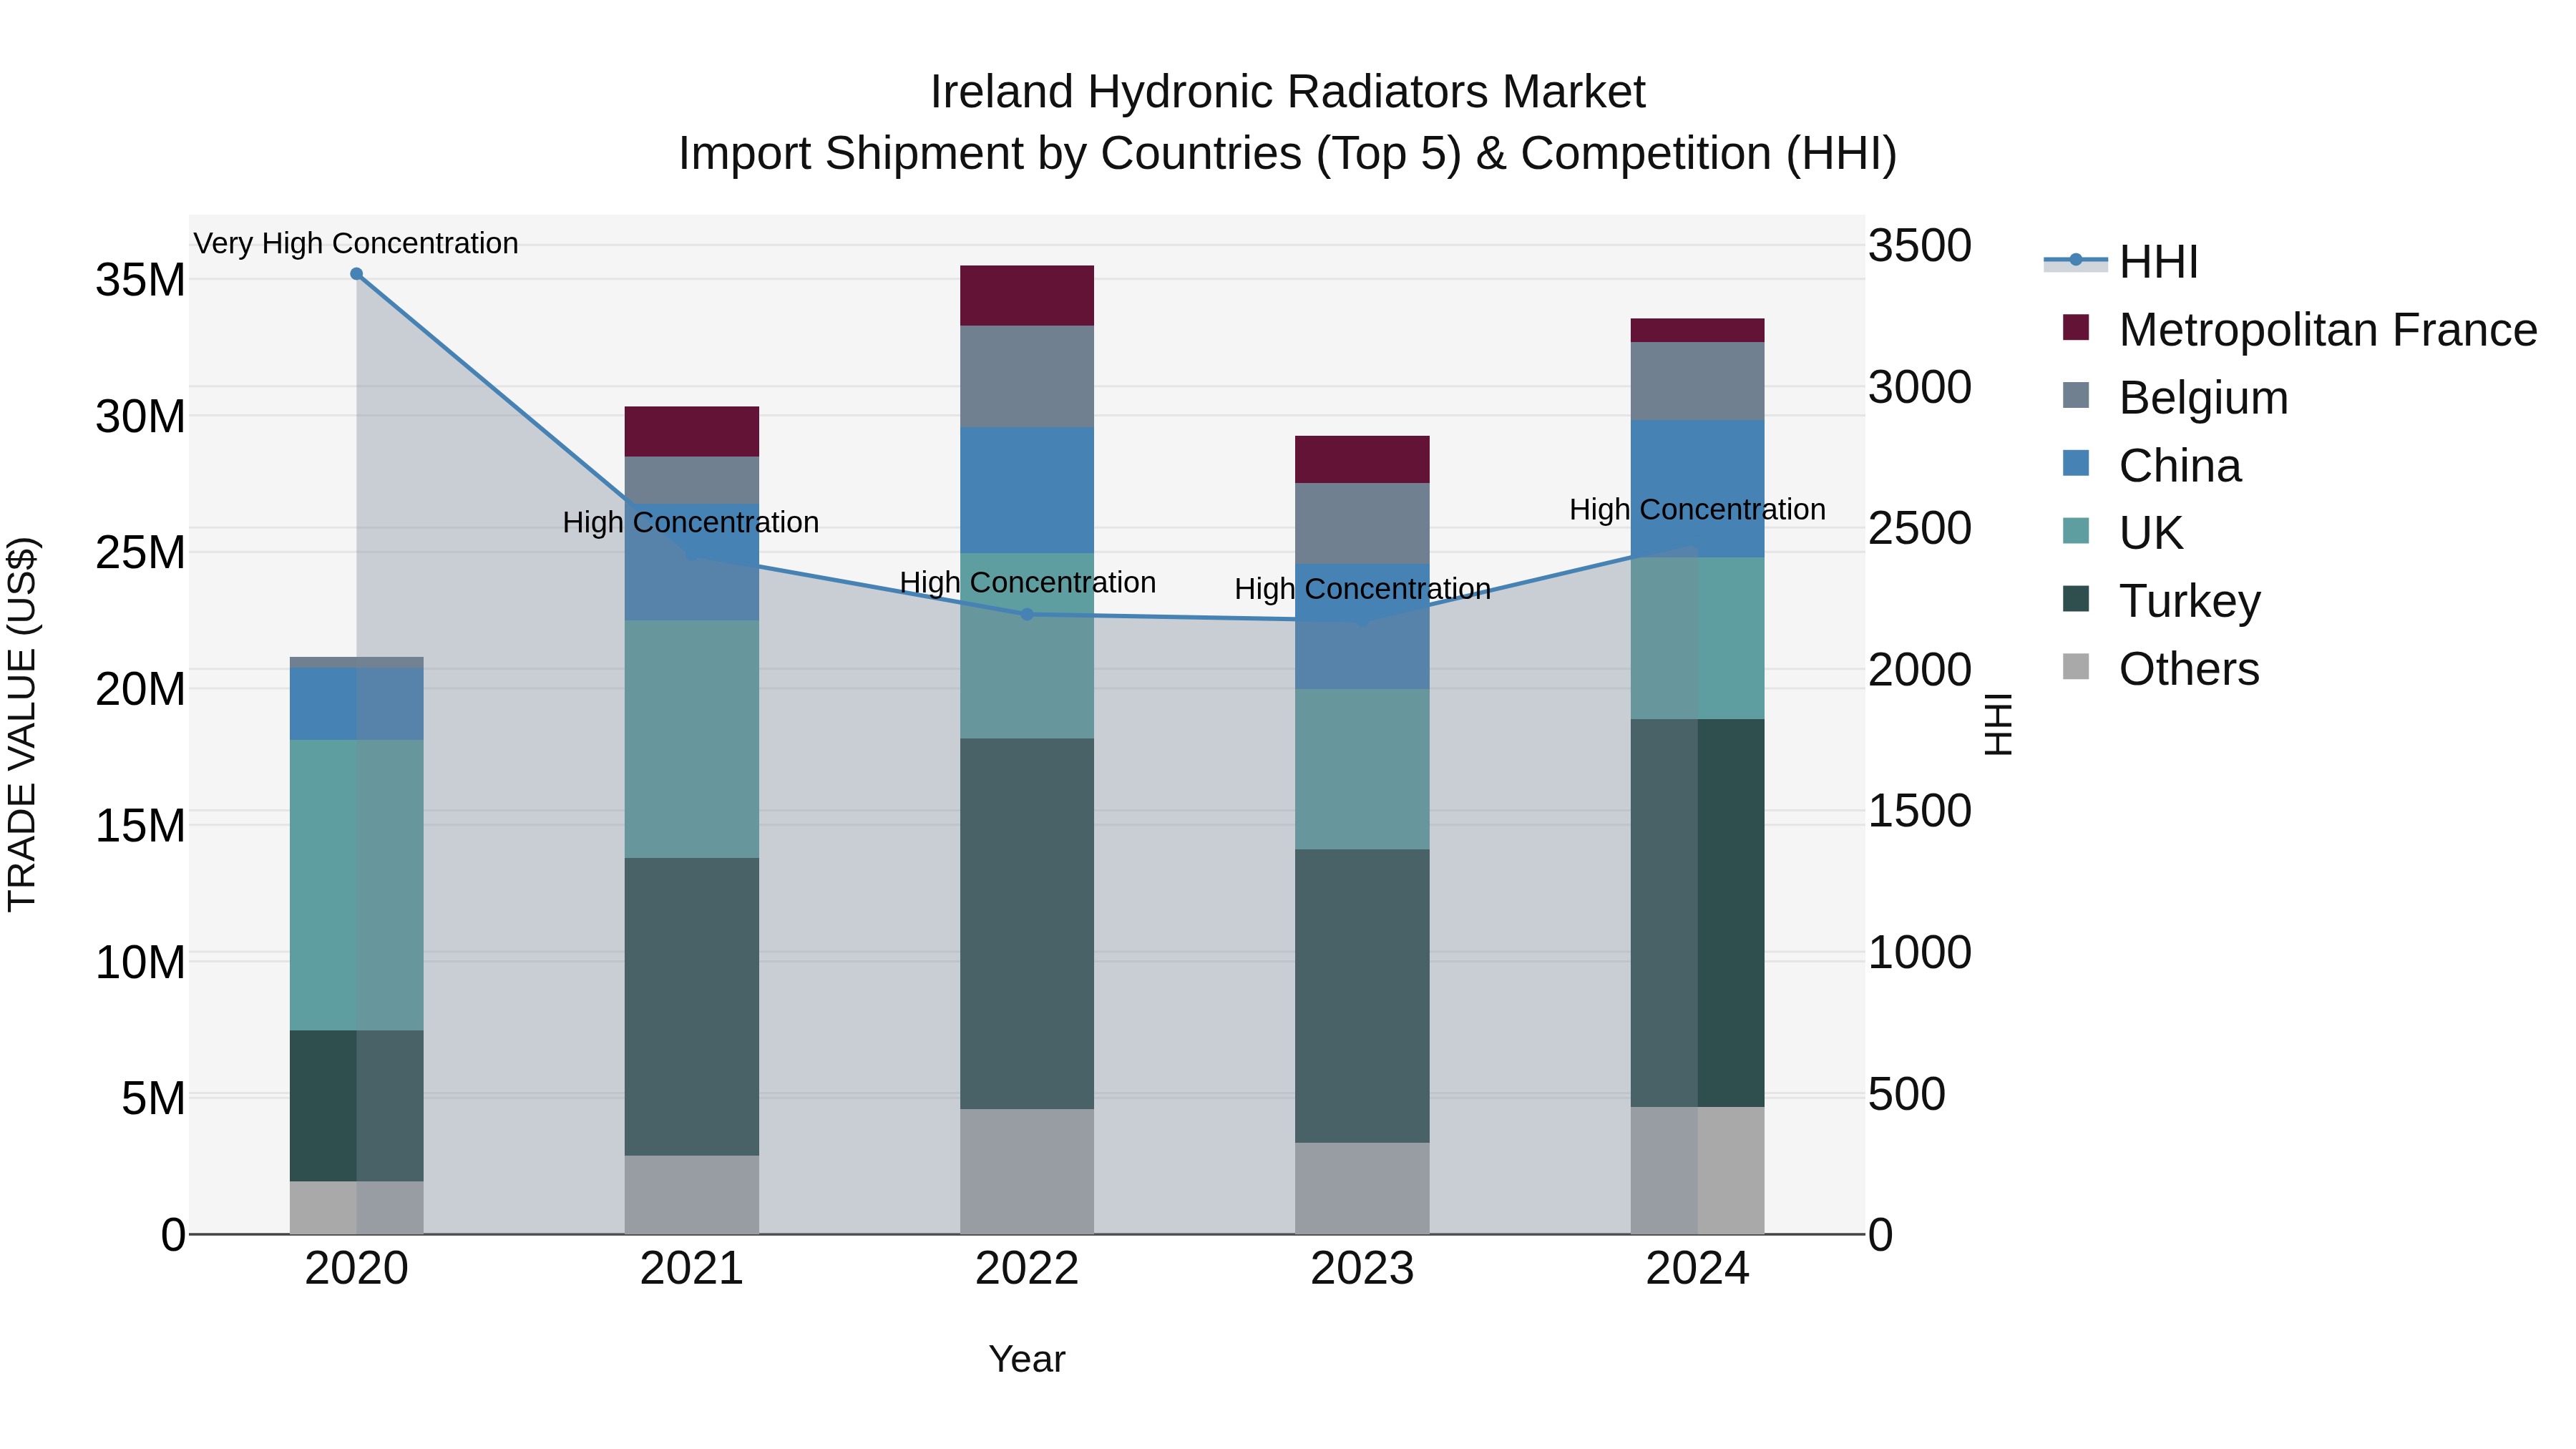This screenshot has width=2576, height=1449.
Task: Click the Metropolitan France segment in 2024 bar
Action: 1698,330
